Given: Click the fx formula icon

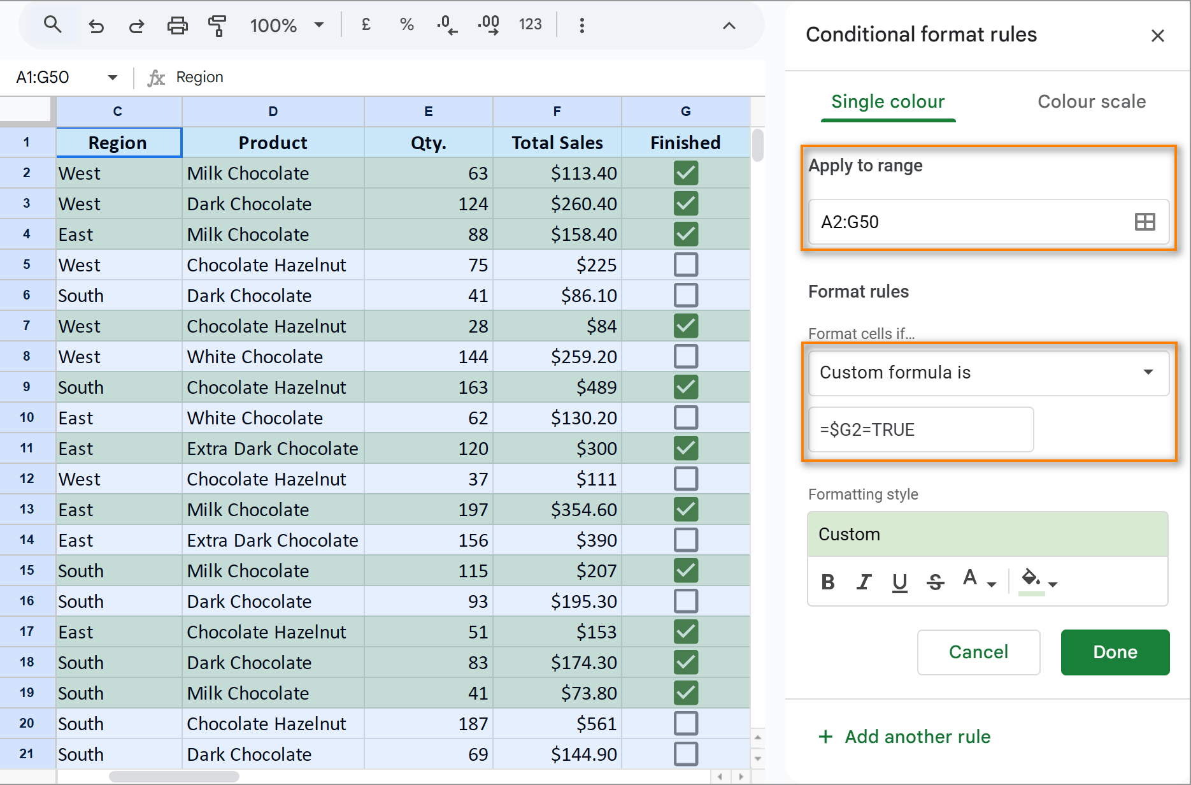Looking at the screenshot, I should 156,78.
